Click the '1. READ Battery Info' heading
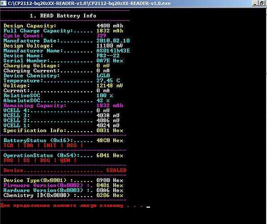Viewport: 267px width, 224px height. (63, 16)
